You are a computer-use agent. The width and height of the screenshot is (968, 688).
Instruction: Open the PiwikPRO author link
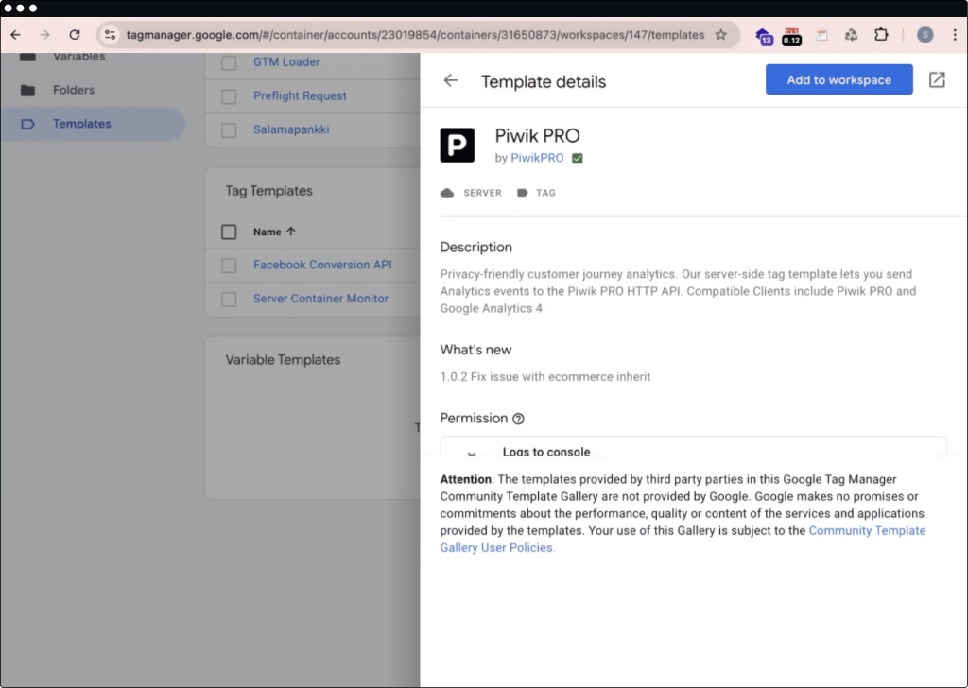pos(537,158)
